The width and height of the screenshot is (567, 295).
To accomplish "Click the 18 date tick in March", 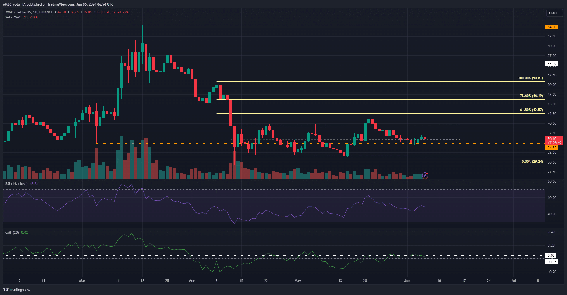I will [x=142, y=281].
